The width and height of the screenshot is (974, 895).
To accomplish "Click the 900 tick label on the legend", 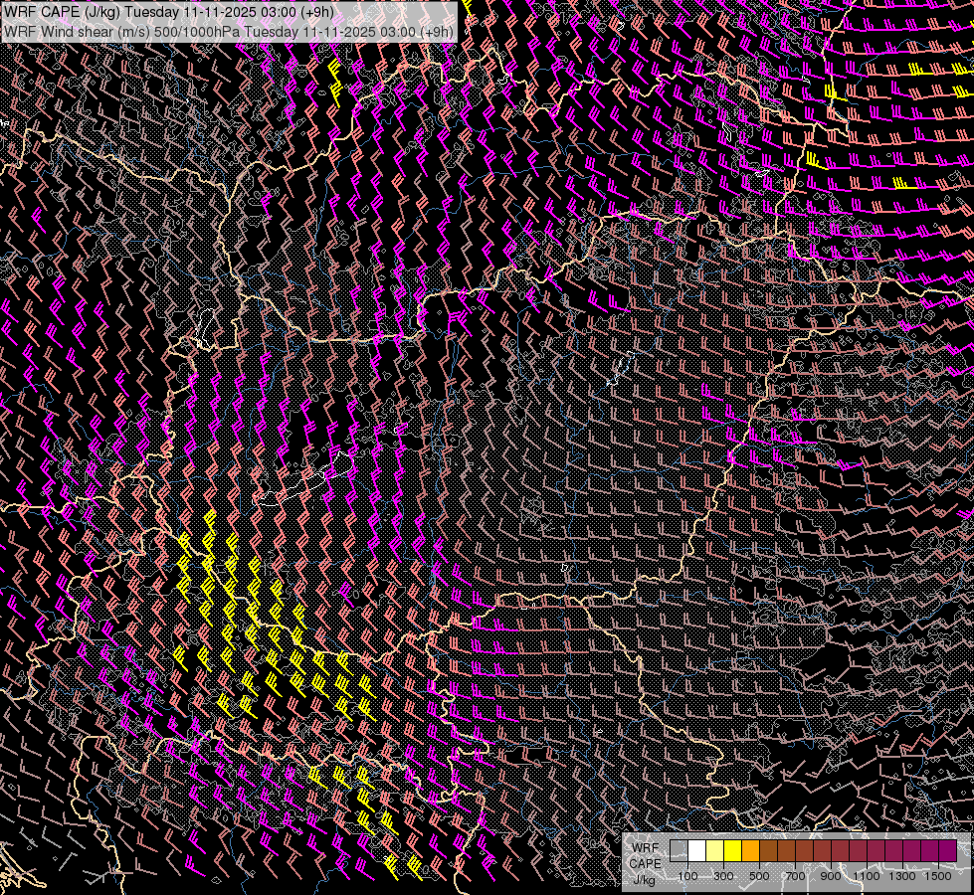I will (831, 876).
